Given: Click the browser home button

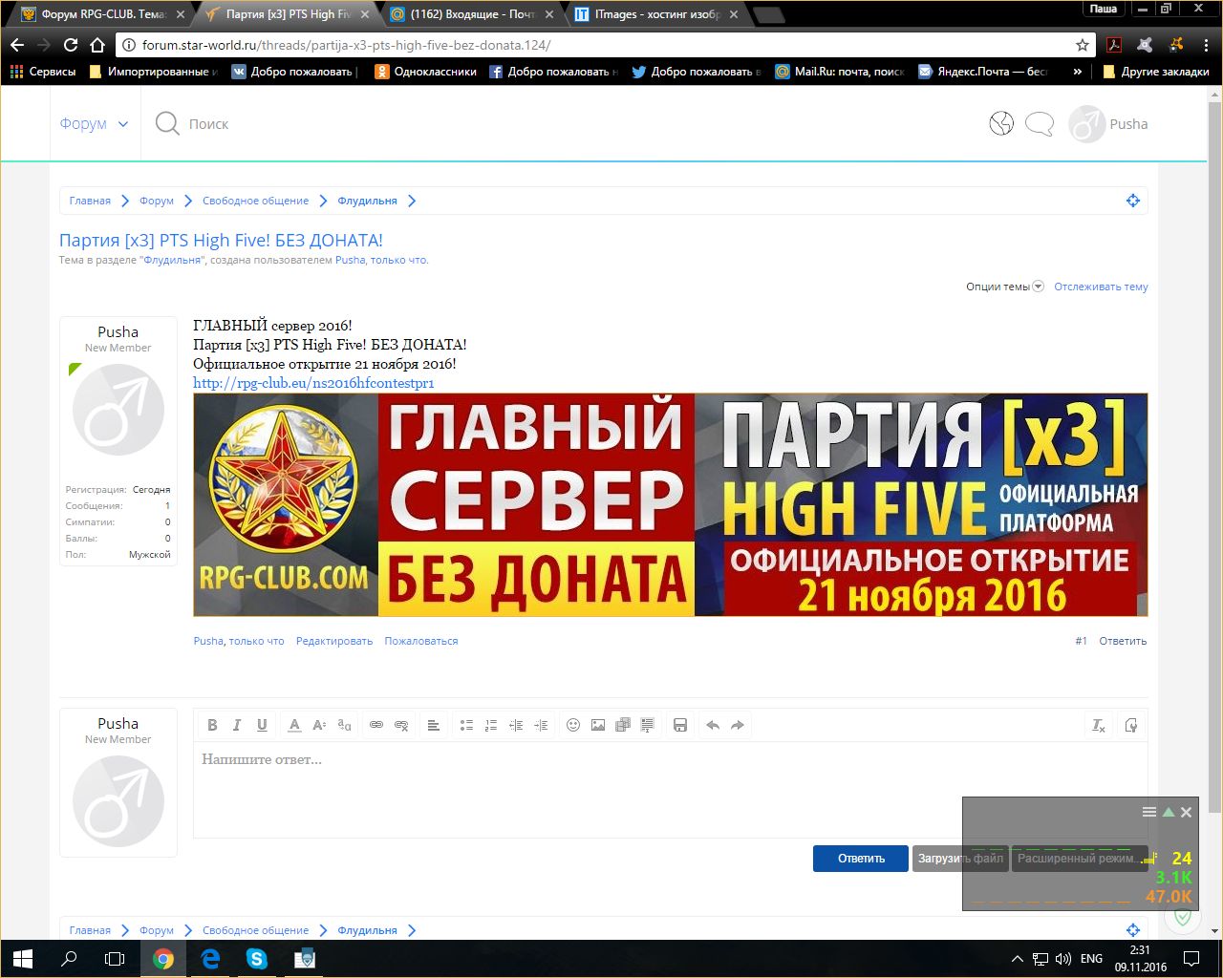Looking at the screenshot, I should [x=97, y=45].
